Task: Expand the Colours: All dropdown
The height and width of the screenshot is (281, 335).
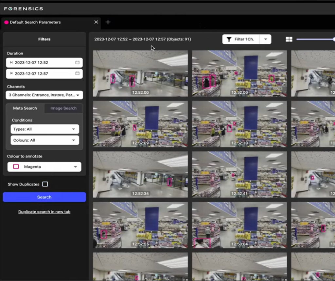Action: point(44,140)
